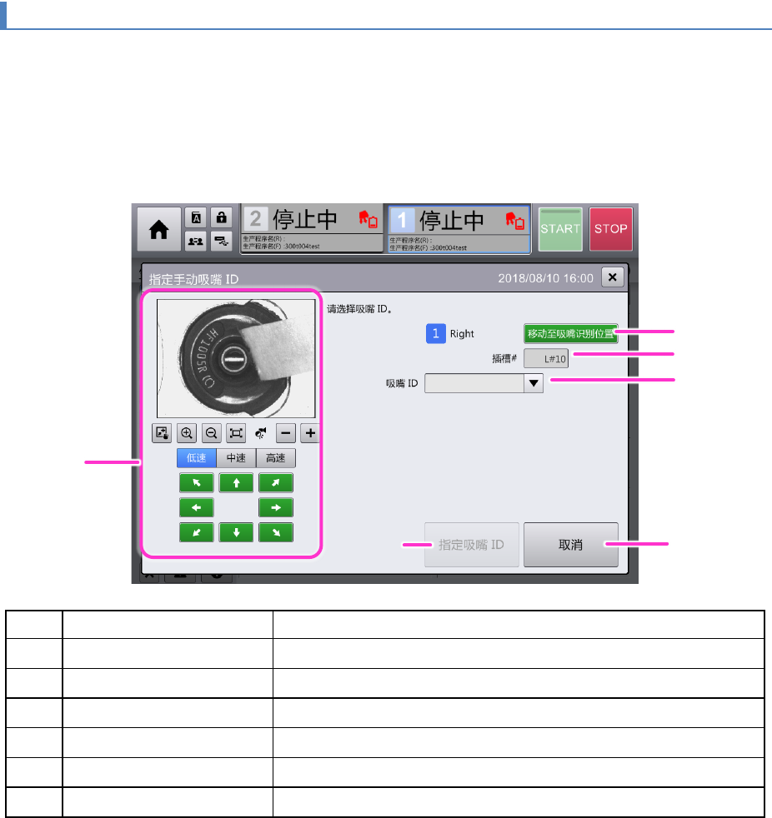Click the 插槽# field showing L#10
The height and width of the screenshot is (818, 772).
546,359
